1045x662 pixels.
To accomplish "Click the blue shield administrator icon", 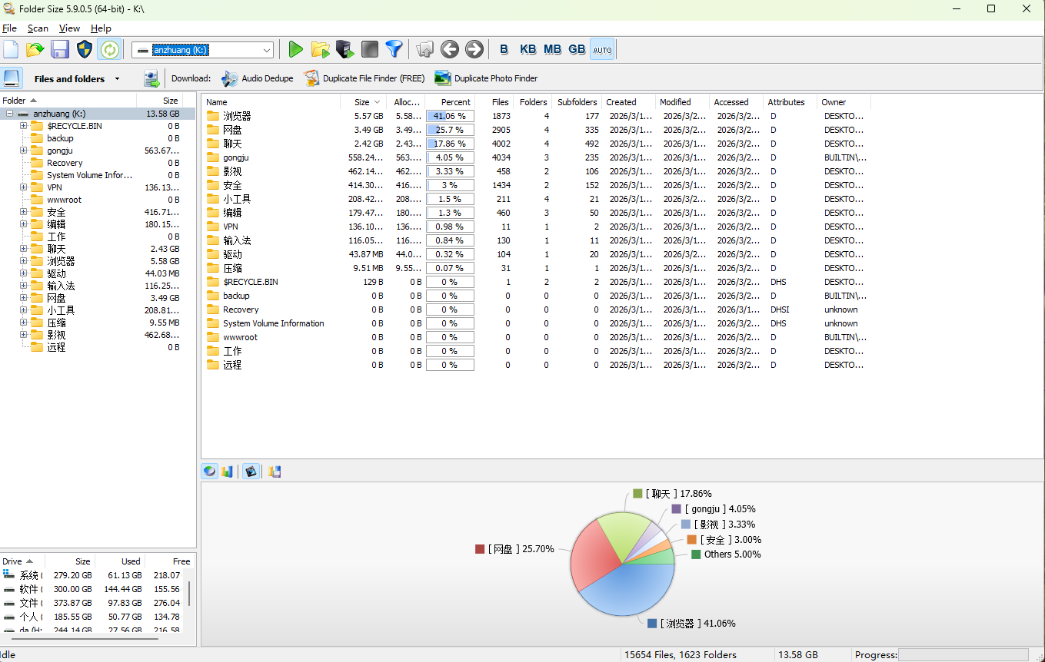I will (85, 50).
